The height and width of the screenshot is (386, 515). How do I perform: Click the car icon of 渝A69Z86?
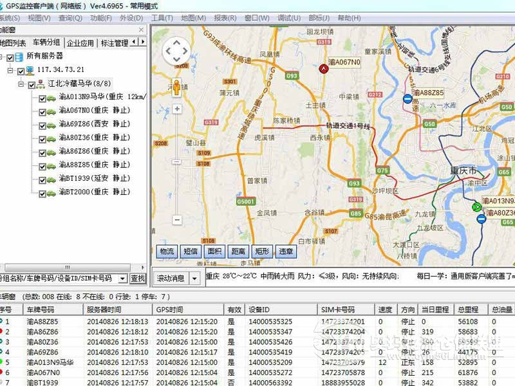coord(51,125)
